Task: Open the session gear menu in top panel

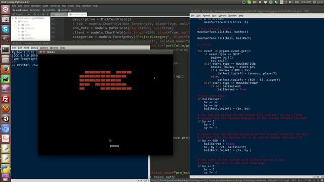Action: point(314,2)
